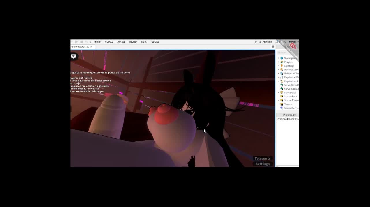The image size is (370, 207).
Task: Expand the Workspace tree node
Action: tap(278, 58)
